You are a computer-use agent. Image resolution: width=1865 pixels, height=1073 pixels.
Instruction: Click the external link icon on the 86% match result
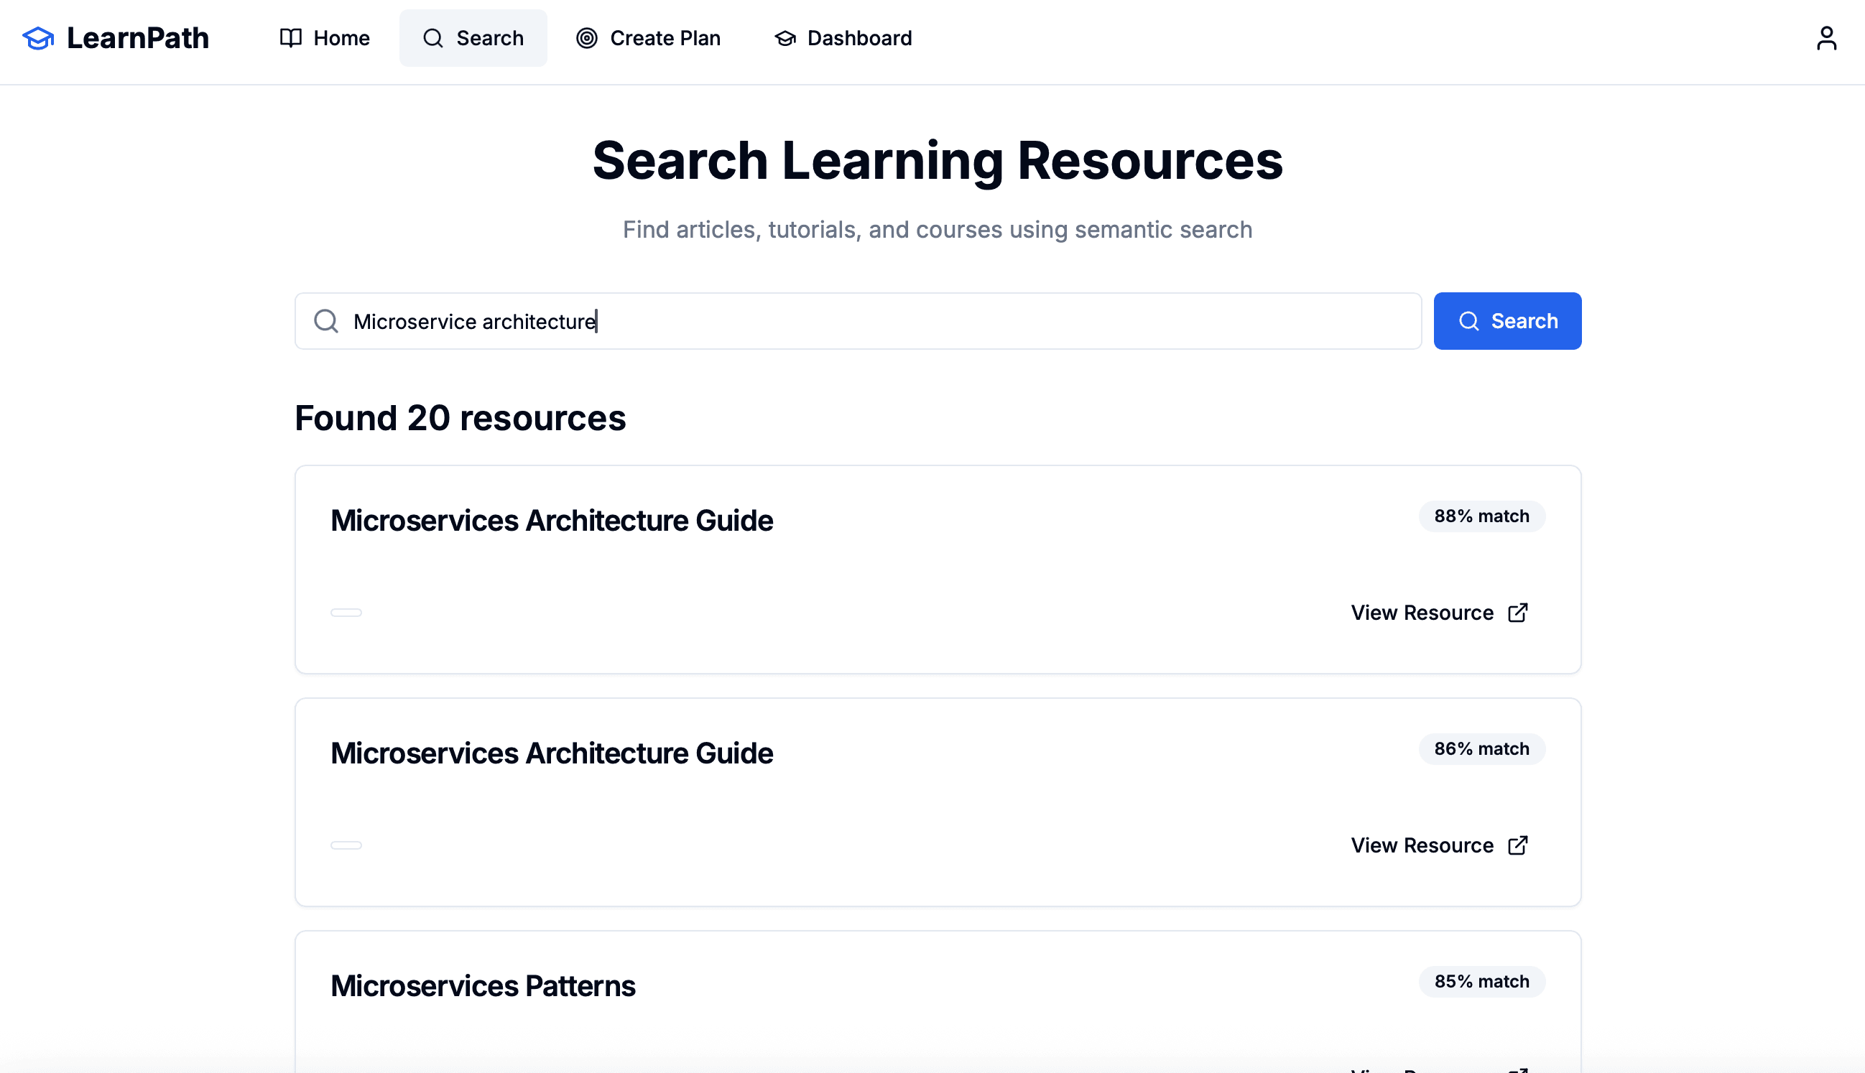(x=1518, y=845)
